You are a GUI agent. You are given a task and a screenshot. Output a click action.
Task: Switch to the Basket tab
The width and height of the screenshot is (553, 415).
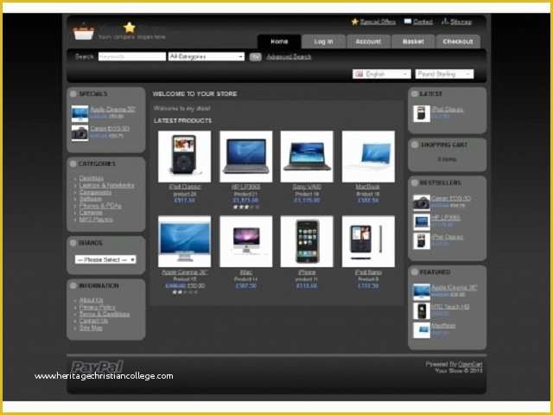pyautogui.click(x=413, y=41)
